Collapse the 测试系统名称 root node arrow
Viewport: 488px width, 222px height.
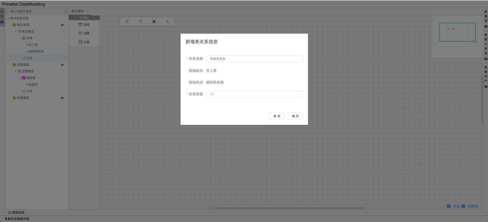tap(7, 18)
